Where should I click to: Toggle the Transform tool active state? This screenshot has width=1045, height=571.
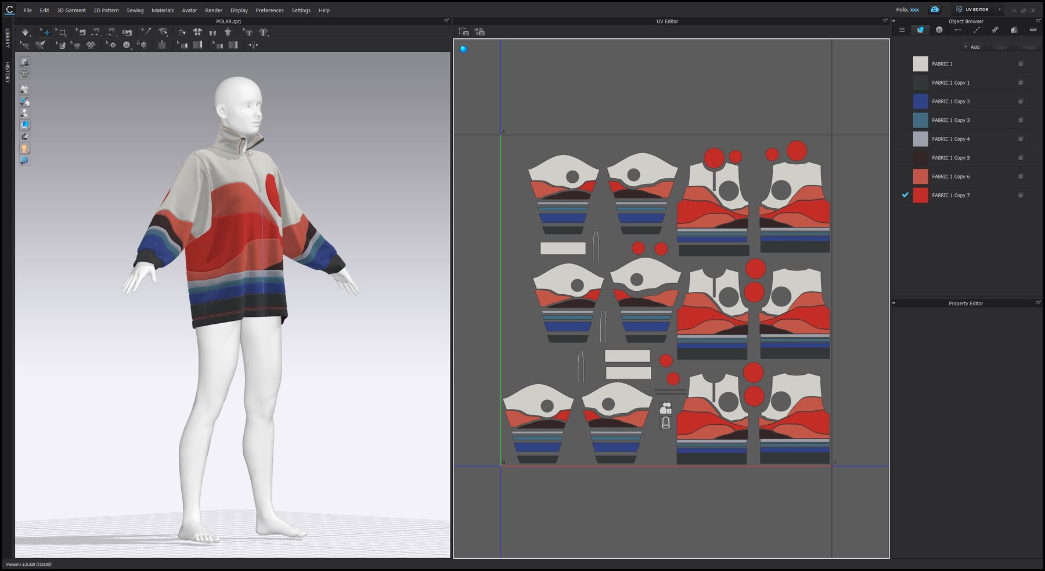click(x=46, y=32)
